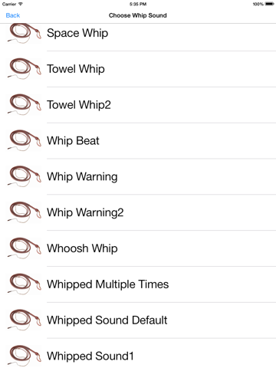This screenshot has height=368, width=276.
Task: Select the Whip Warning2 entry
Action: 138,212
